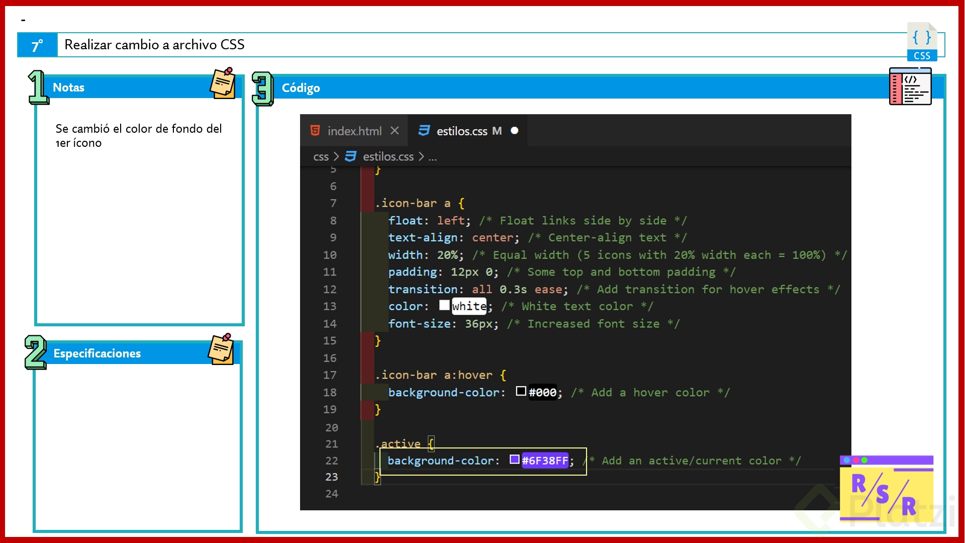Image resolution: width=965 pixels, height=543 pixels.
Task: Click the HTML5 icon on index.html tab
Action: point(315,131)
